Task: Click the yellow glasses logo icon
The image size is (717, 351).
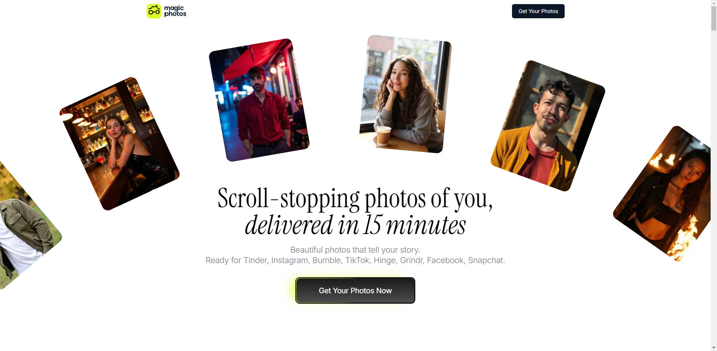Action: (x=154, y=11)
